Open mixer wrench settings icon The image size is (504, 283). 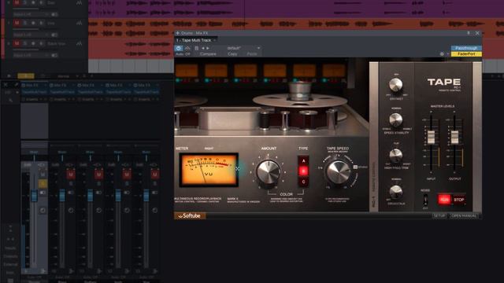tap(16, 85)
